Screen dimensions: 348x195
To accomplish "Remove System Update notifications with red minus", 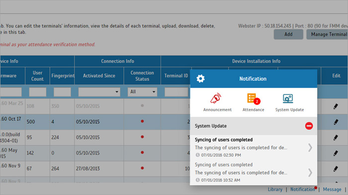I will pos(309,126).
